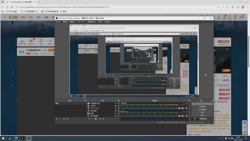Enable 工作室模式 in OBS controls
This screenshot has height=141, width=250.
(x=202, y=109)
